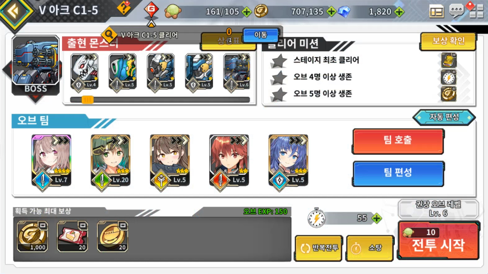Select the Lv.20 green-haired orb character
The width and height of the screenshot is (488, 274).
pyautogui.click(x=110, y=161)
